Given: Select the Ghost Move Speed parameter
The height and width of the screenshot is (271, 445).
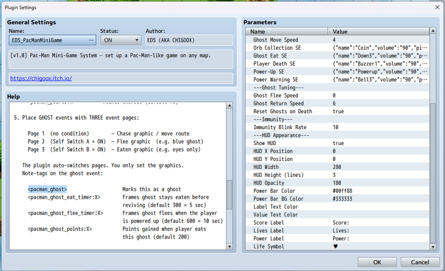Looking at the screenshot, I should coord(337,40).
